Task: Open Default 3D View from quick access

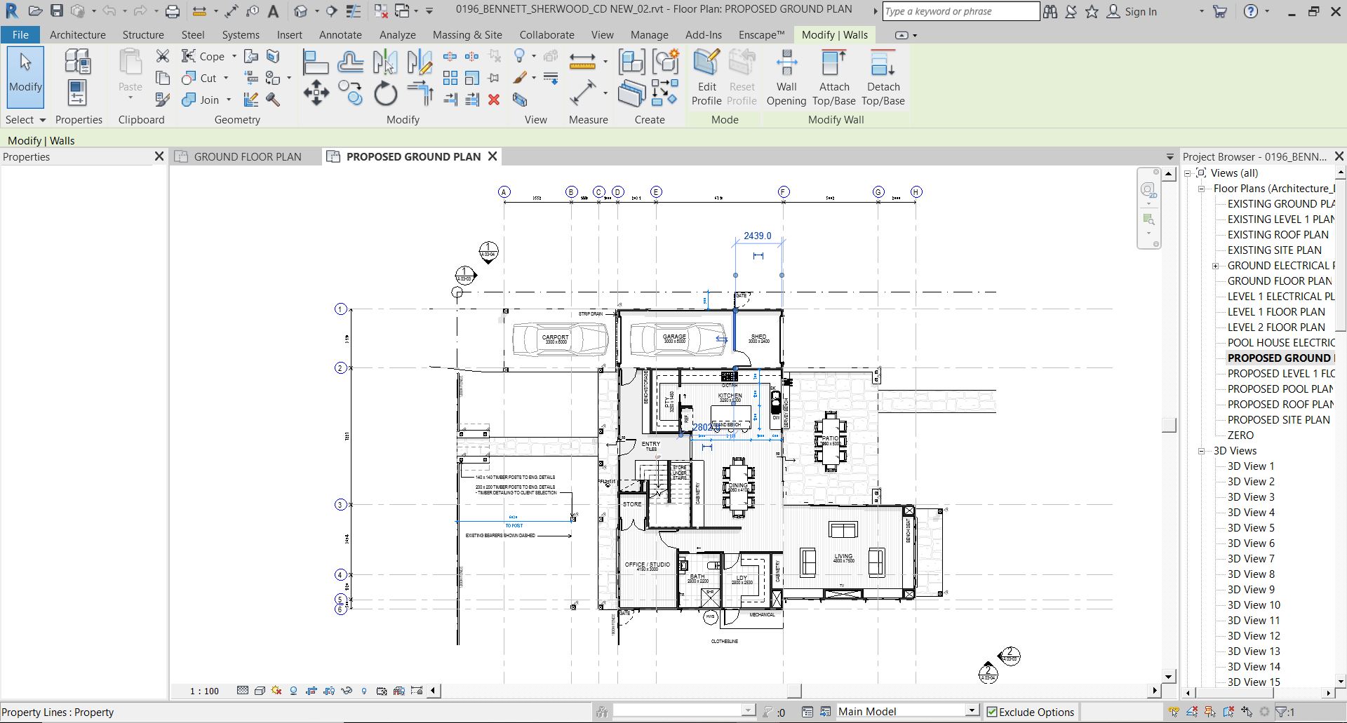Action: pyautogui.click(x=300, y=11)
